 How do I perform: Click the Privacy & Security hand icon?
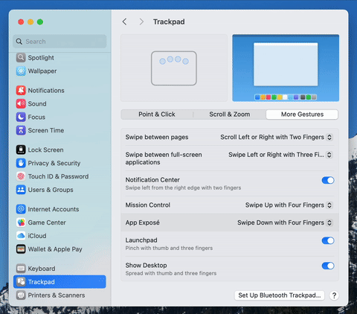pos(21,163)
